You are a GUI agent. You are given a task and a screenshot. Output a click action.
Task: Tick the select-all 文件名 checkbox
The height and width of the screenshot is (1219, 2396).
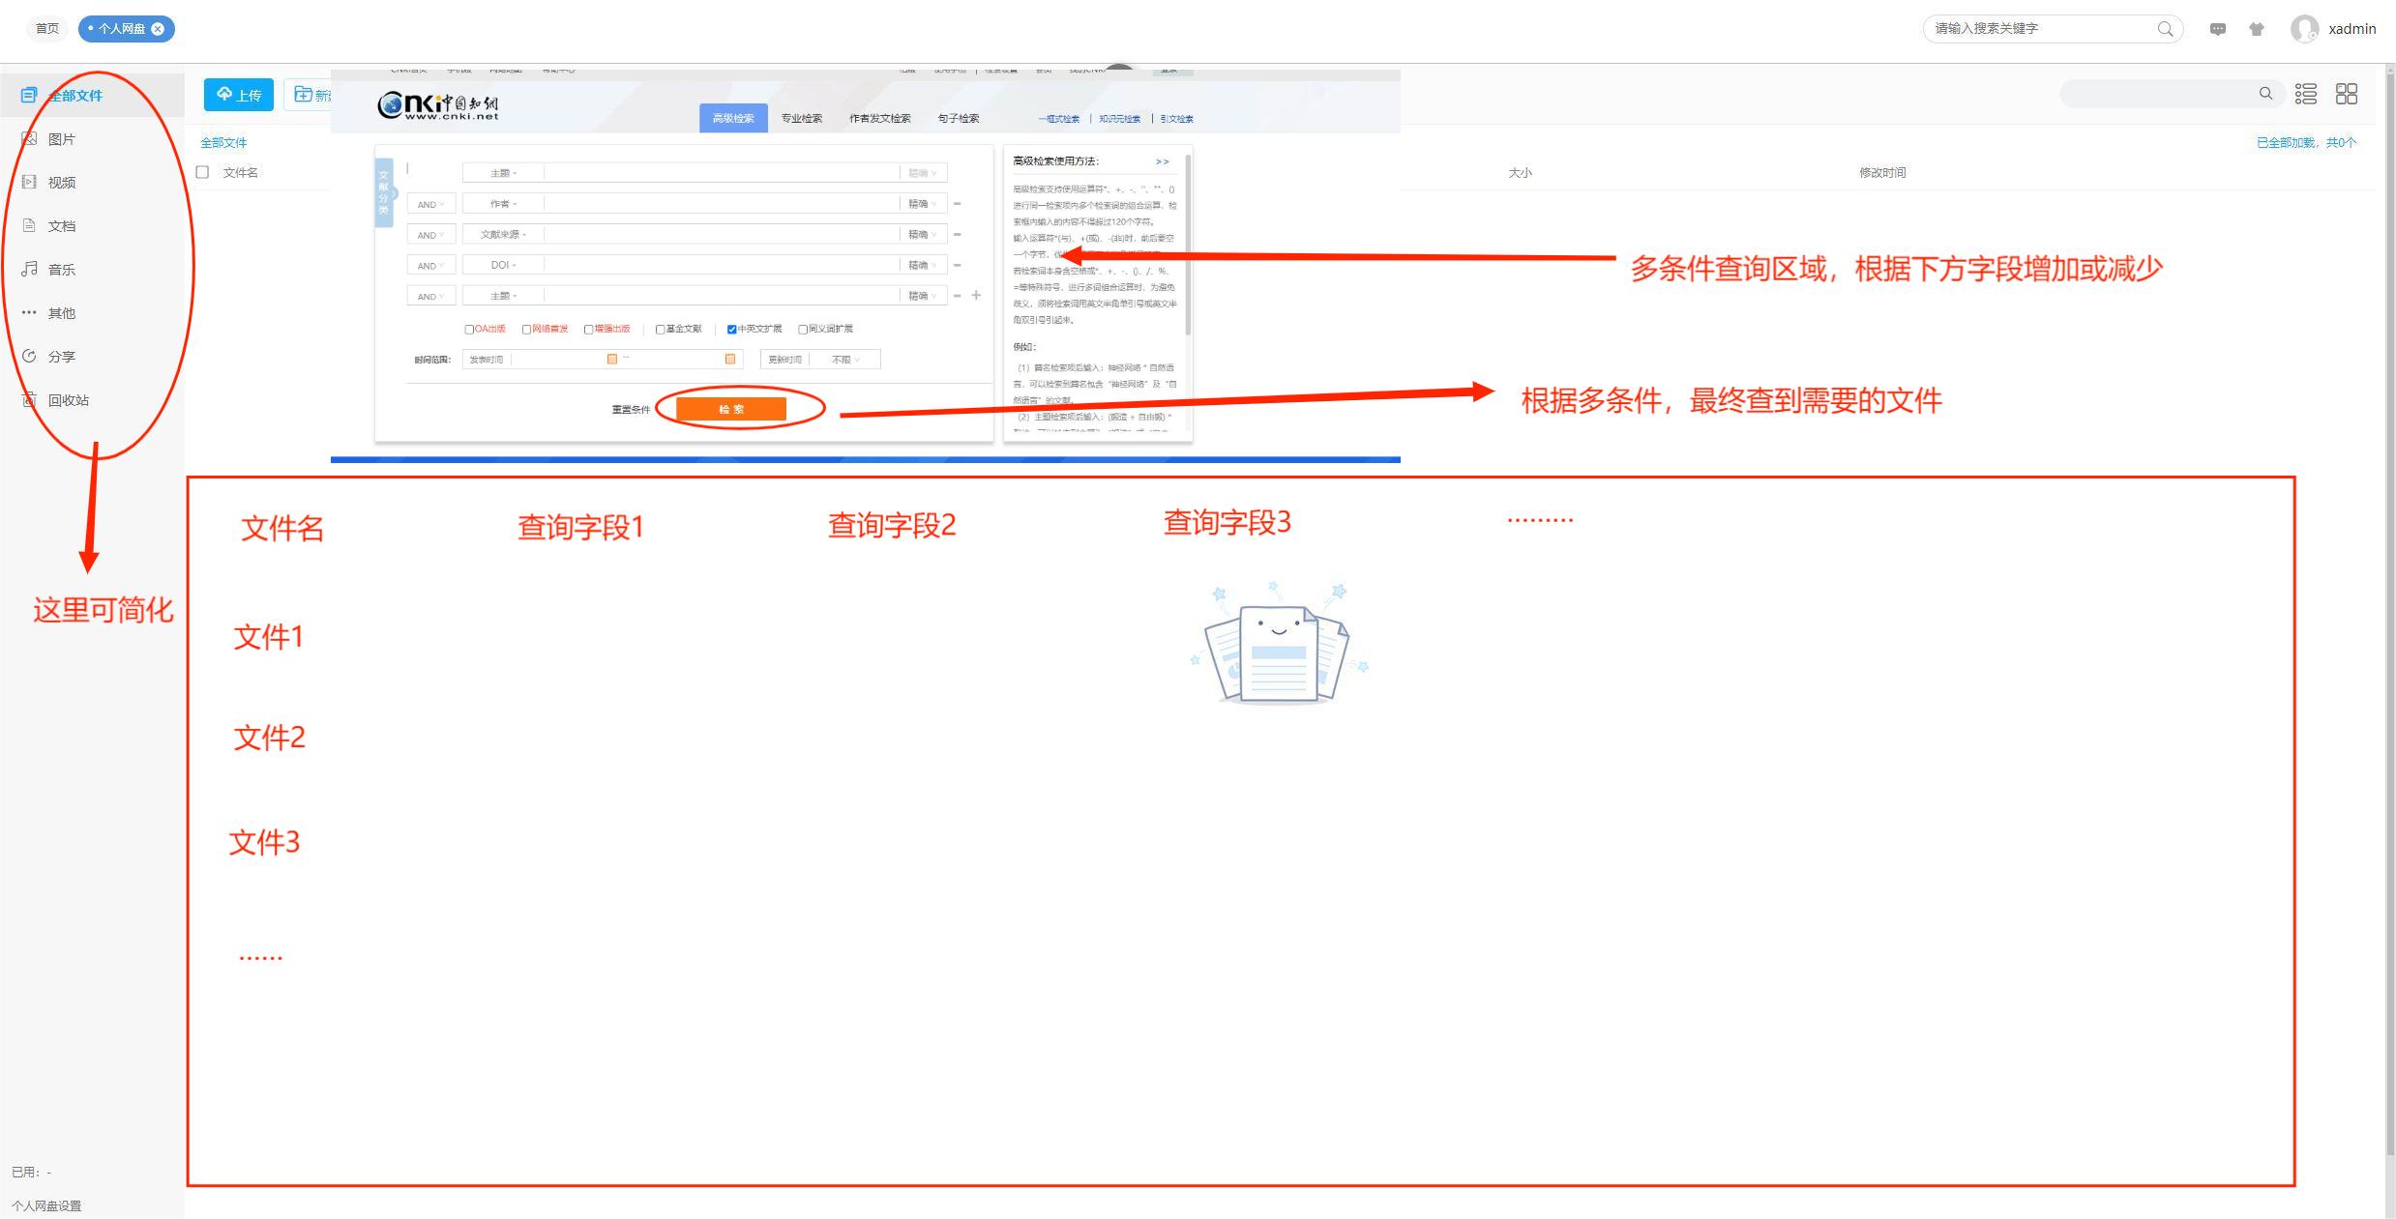tap(202, 172)
